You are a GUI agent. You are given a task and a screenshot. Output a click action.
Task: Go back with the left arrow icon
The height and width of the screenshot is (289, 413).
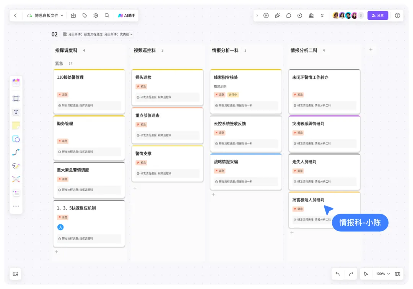[x=15, y=16]
